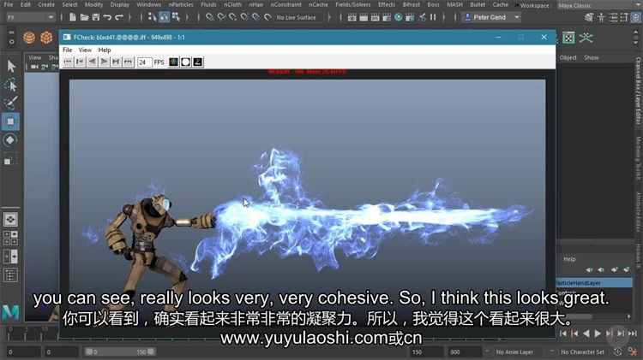Toggle the Pause viewport button

433,17
